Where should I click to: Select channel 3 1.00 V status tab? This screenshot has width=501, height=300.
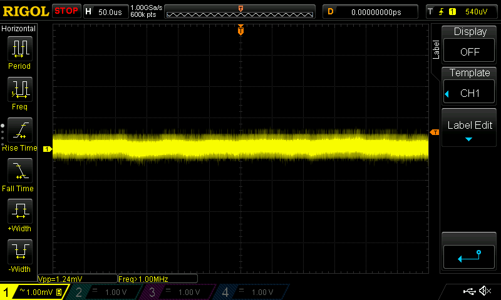pyautogui.click(x=179, y=292)
